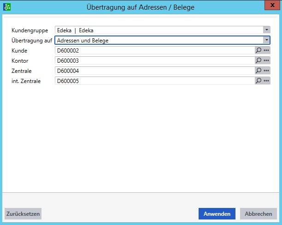Open the ellipsis menu for int. Zentrale
This screenshot has height=225, width=282.
coord(266,81)
